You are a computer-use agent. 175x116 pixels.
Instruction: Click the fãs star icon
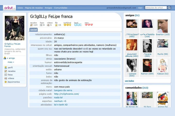(x=56, y=25)
